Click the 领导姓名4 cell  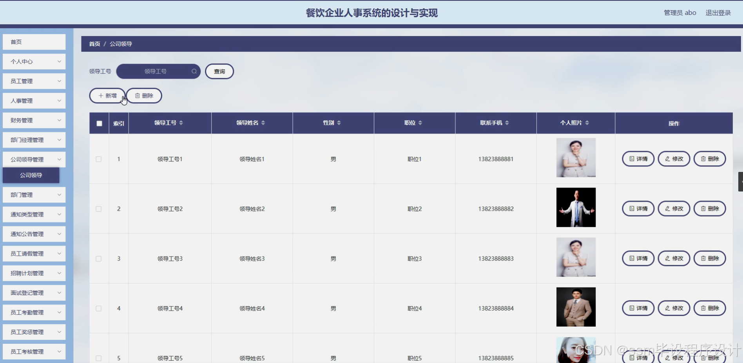(x=252, y=309)
